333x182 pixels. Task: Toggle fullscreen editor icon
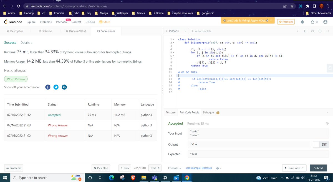(x=327, y=31)
